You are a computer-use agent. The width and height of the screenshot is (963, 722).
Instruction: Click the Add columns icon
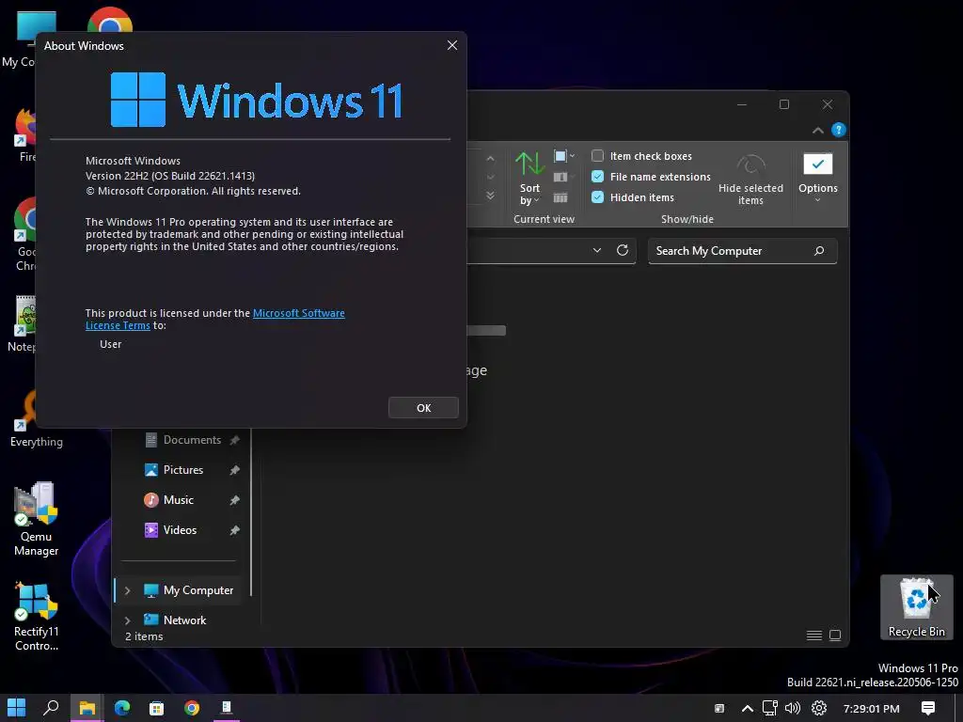tap(562, 178)
